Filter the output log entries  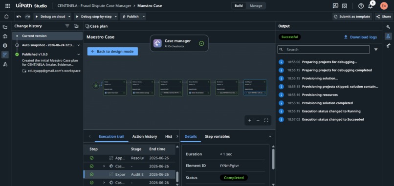point(376,50)
